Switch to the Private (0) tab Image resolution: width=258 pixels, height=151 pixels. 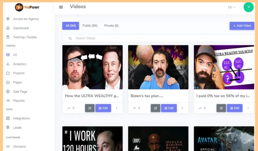(x=111, y=26)
